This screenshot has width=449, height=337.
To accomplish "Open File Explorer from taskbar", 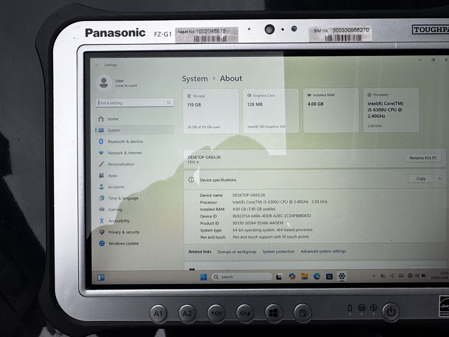I will tap(304, 276).
